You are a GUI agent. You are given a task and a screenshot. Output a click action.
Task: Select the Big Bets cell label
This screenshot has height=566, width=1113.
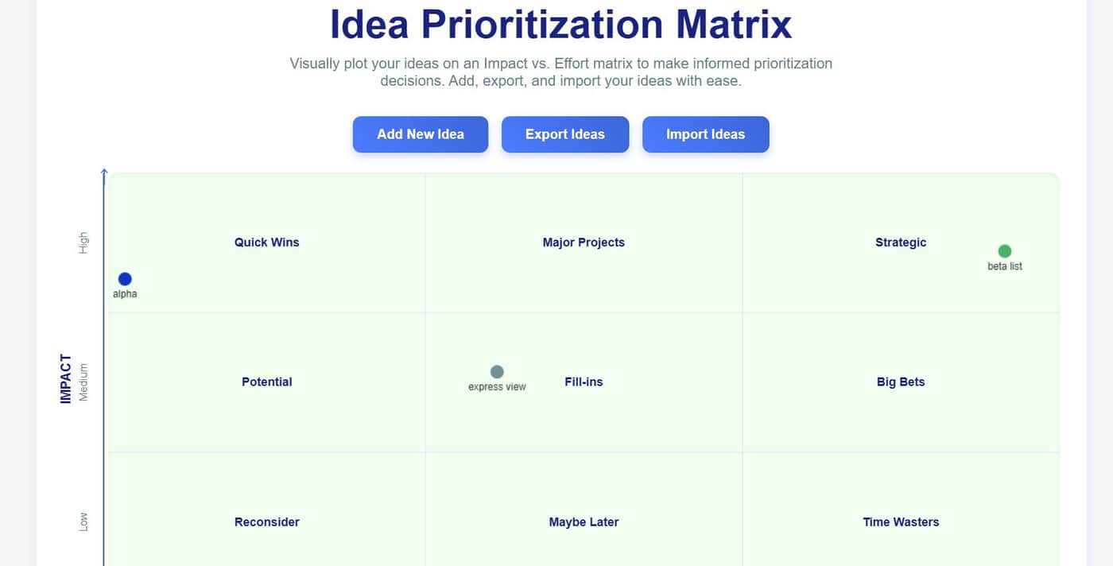(901, 382)
